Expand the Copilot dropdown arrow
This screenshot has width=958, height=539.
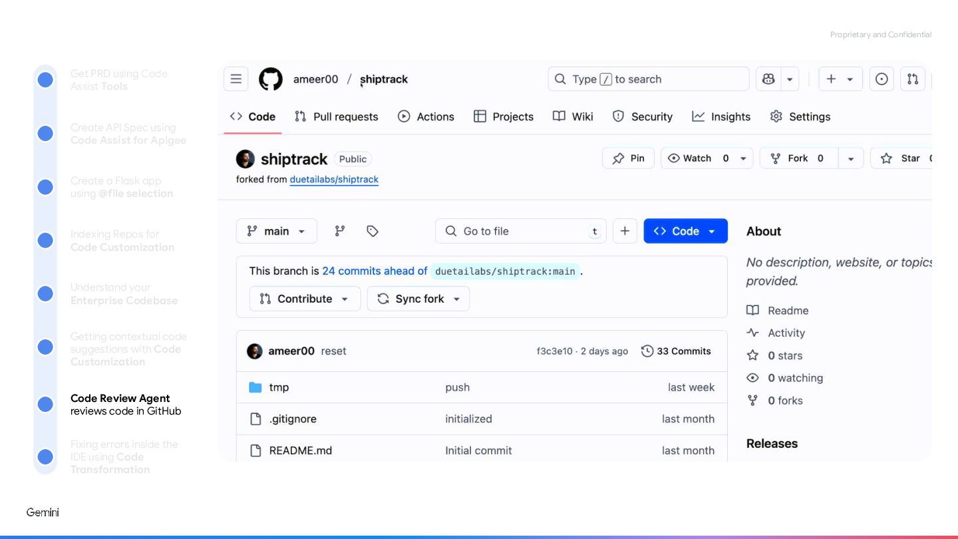790,79
